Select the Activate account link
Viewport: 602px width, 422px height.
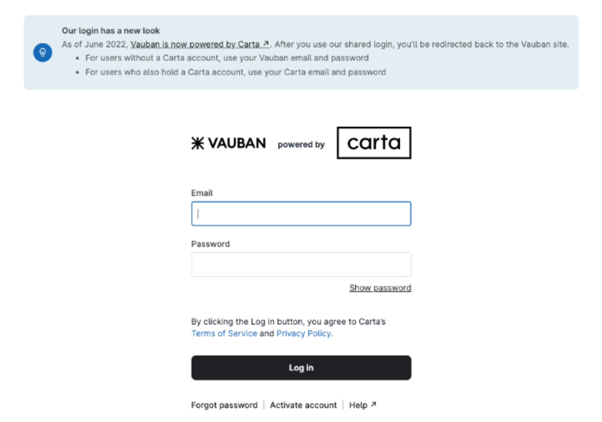[303, 405]
